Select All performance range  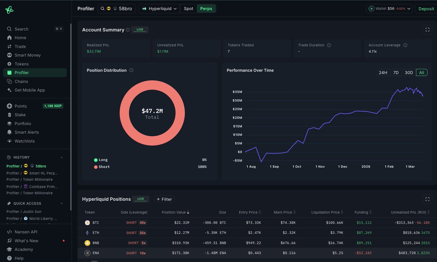pyautogui.click(x=422, y=73)
